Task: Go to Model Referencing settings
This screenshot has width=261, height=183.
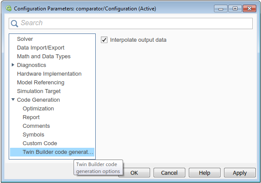Action: tap(40, 83)
